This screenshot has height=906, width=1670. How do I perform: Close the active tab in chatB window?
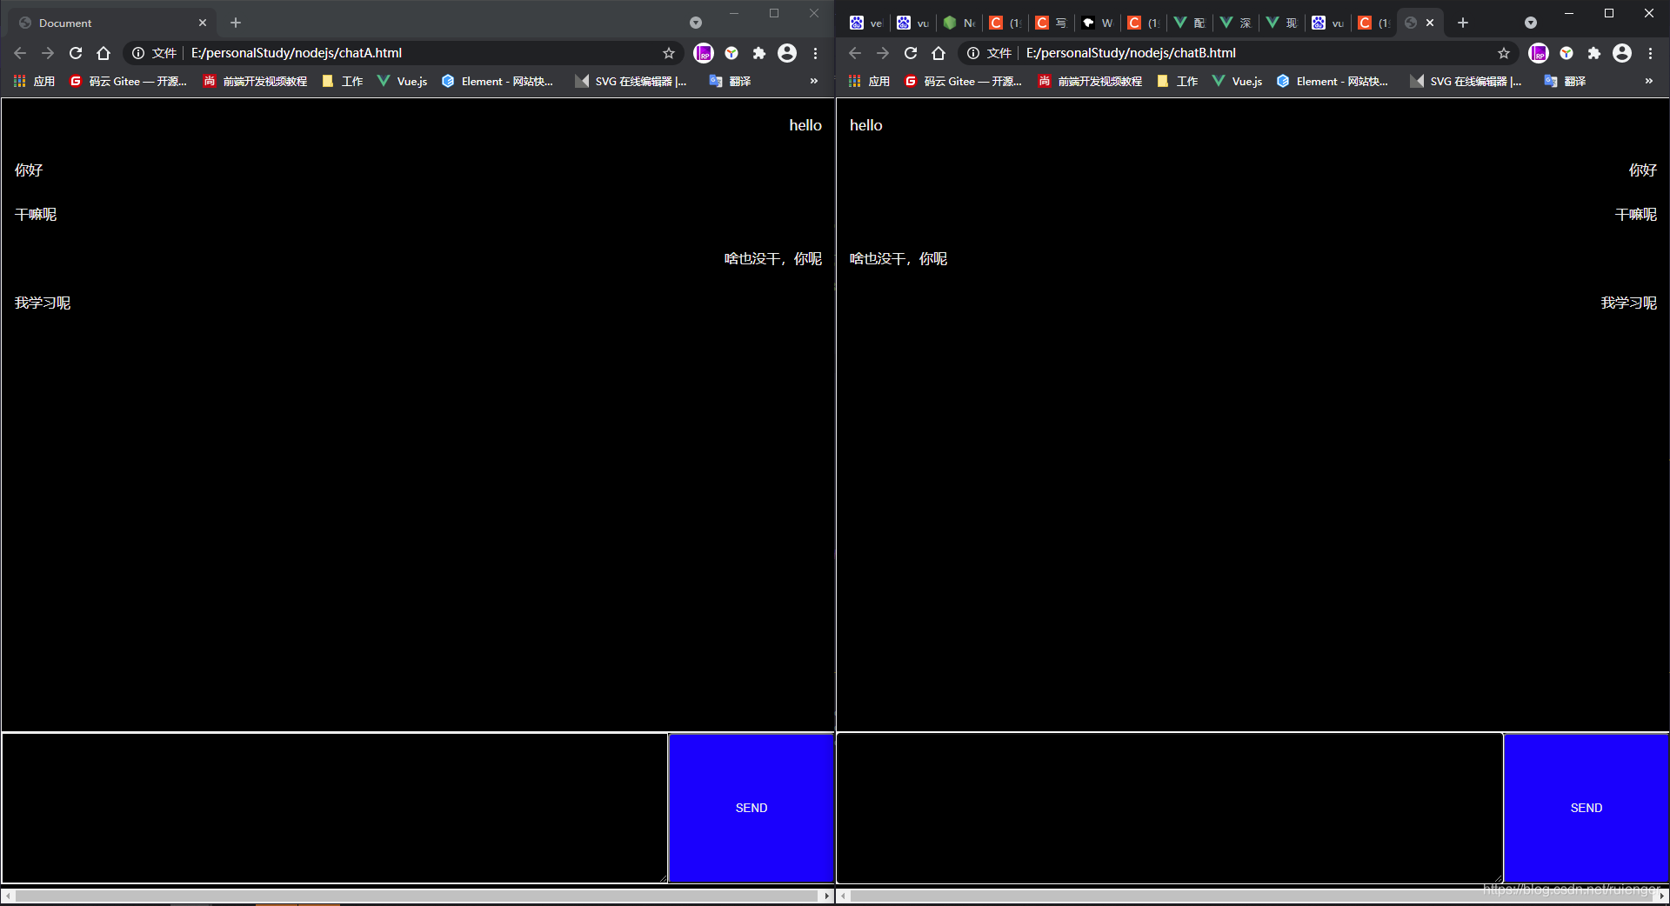tap(1430, 23)
